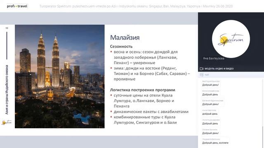Click the bullet starting with зима: дожди на востоке
This screenshot has width=264, height=148.
click(150, 74)
